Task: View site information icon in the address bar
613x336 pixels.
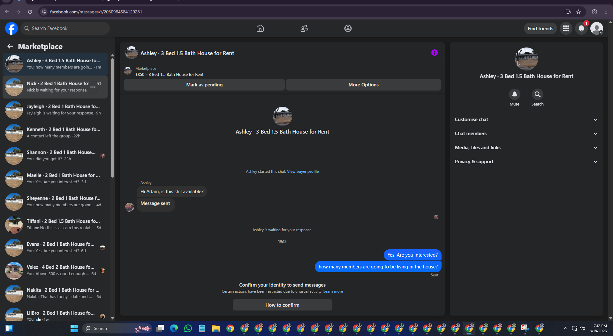Action: coord(44,12)
